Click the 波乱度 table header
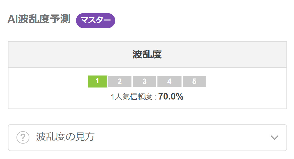 pos(147,54)
